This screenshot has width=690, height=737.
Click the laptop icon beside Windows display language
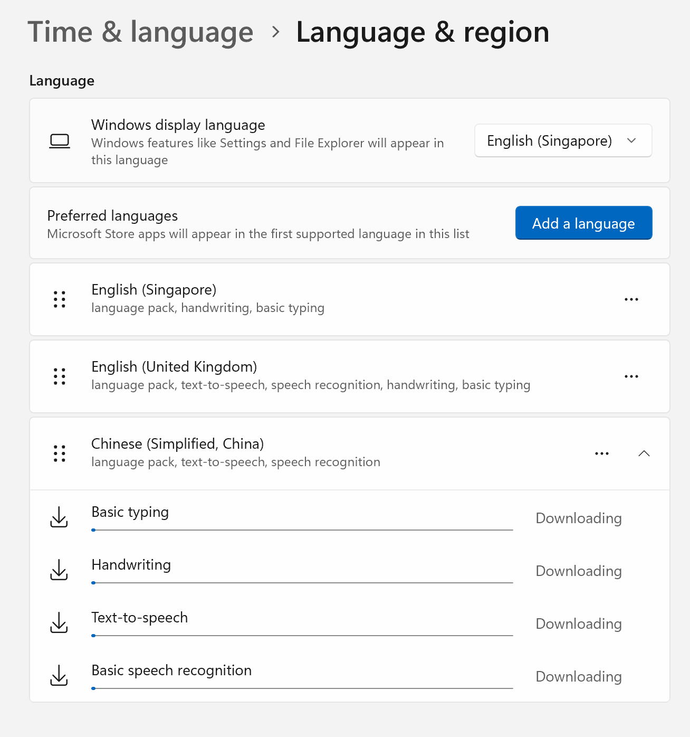(x=60, y=141)
